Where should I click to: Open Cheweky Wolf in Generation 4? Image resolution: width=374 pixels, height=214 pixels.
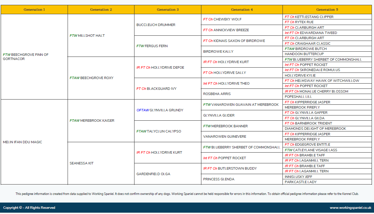(227, 19)
